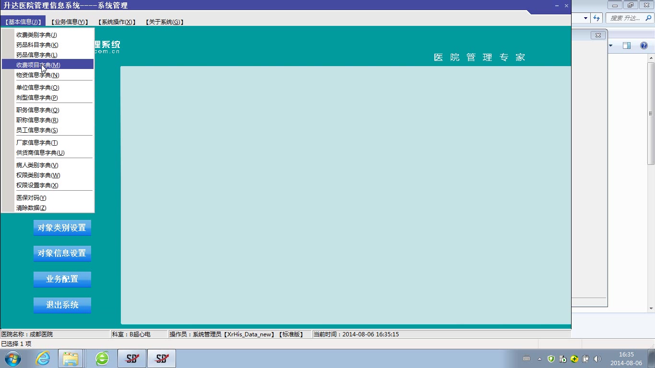
Task: Select 单位信息字典(O) menu entry
Action: point(47,87)
